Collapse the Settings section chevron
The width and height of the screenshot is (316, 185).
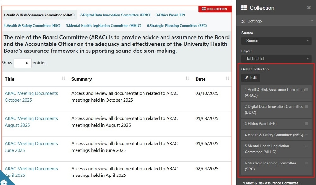312,21
